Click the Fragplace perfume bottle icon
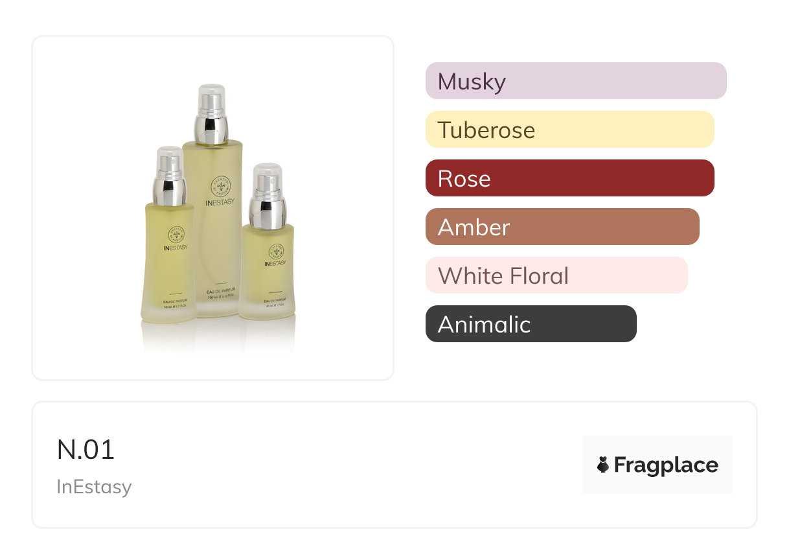The image size is (789, 560). click(603, 465)
